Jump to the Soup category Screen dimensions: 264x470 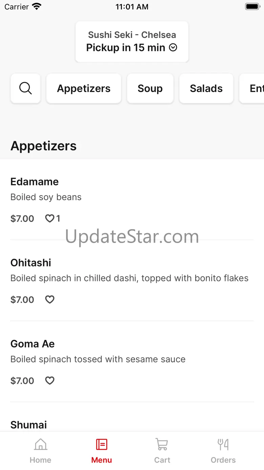pyautogui.click(x=150, y=88)
